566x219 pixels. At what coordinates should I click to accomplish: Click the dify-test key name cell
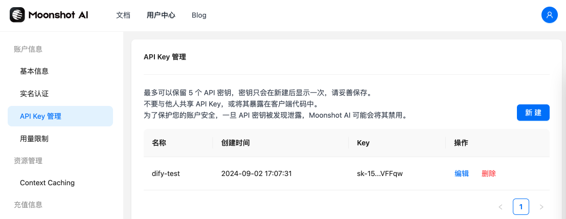tap(166, 173)
